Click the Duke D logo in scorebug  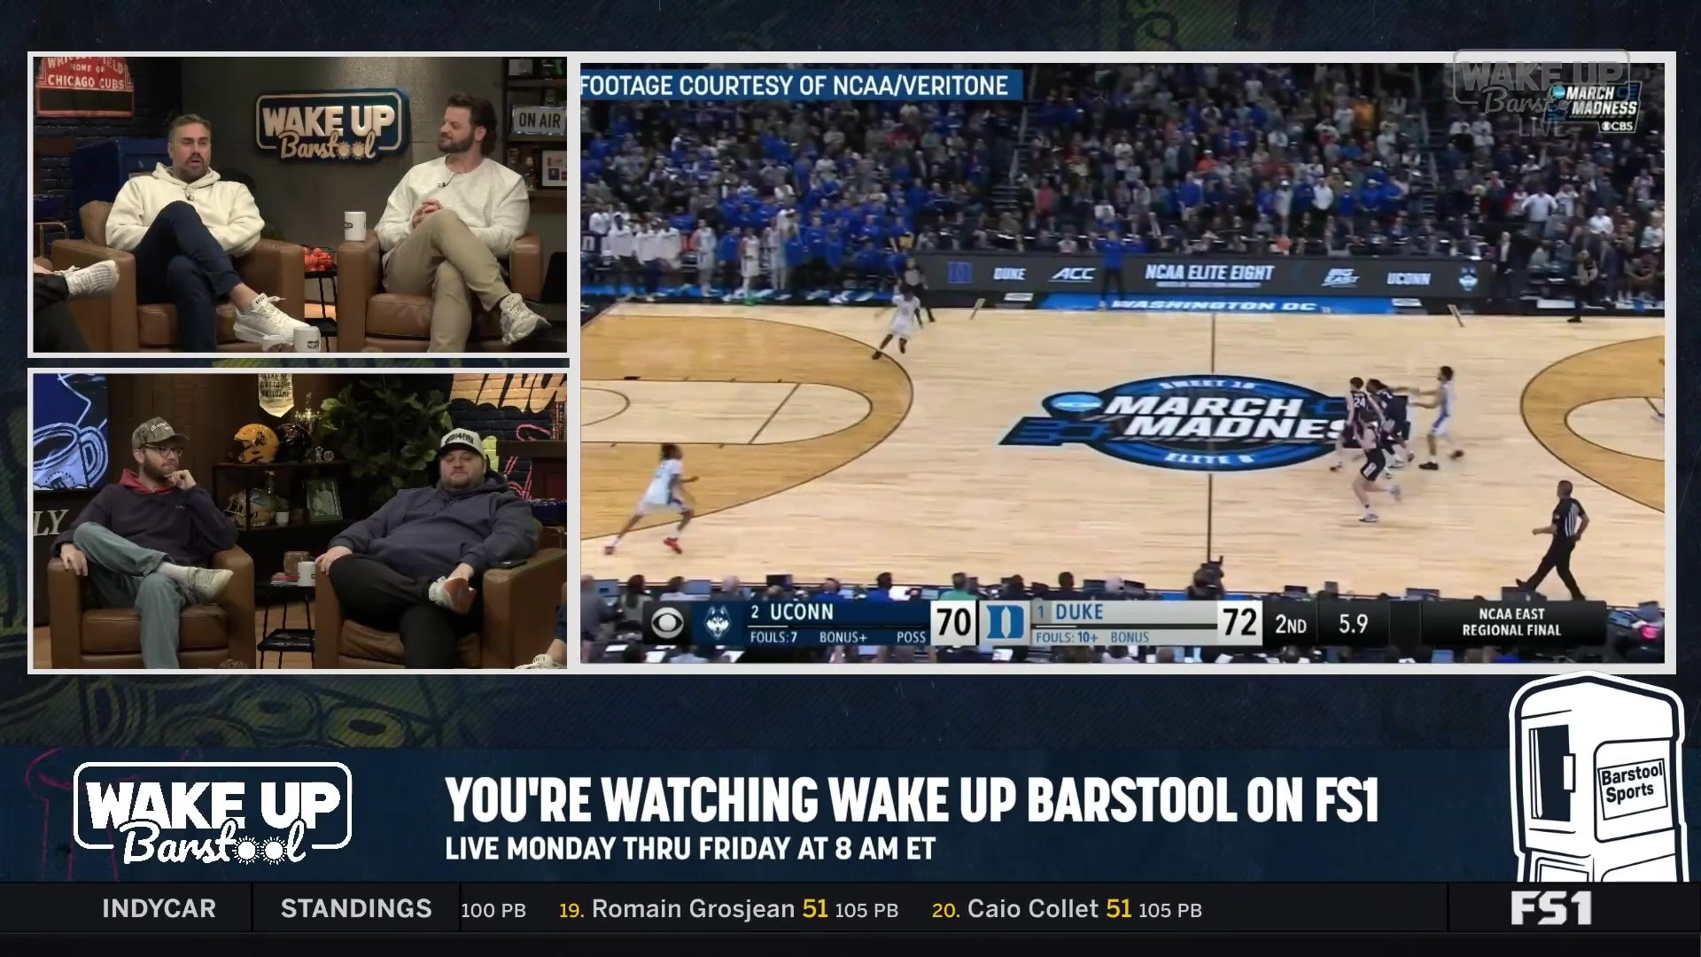pyautogui.click(x=1005, y=623)
